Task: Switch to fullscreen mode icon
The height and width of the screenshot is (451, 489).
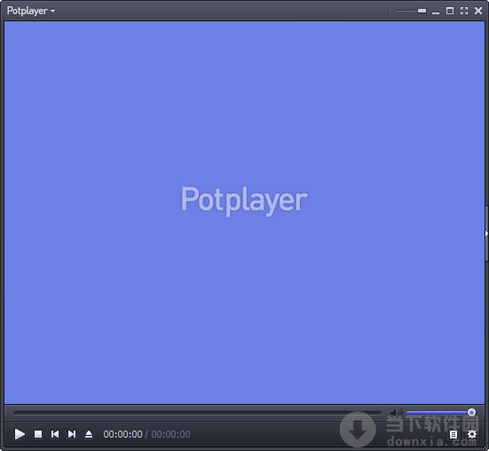Action: (x=464, y=11)
